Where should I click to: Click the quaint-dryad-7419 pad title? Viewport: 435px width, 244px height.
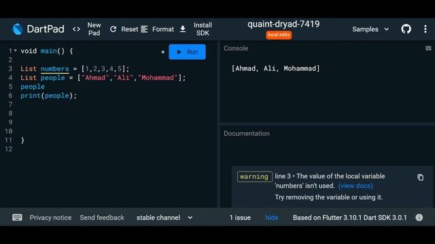click(283, 24)
